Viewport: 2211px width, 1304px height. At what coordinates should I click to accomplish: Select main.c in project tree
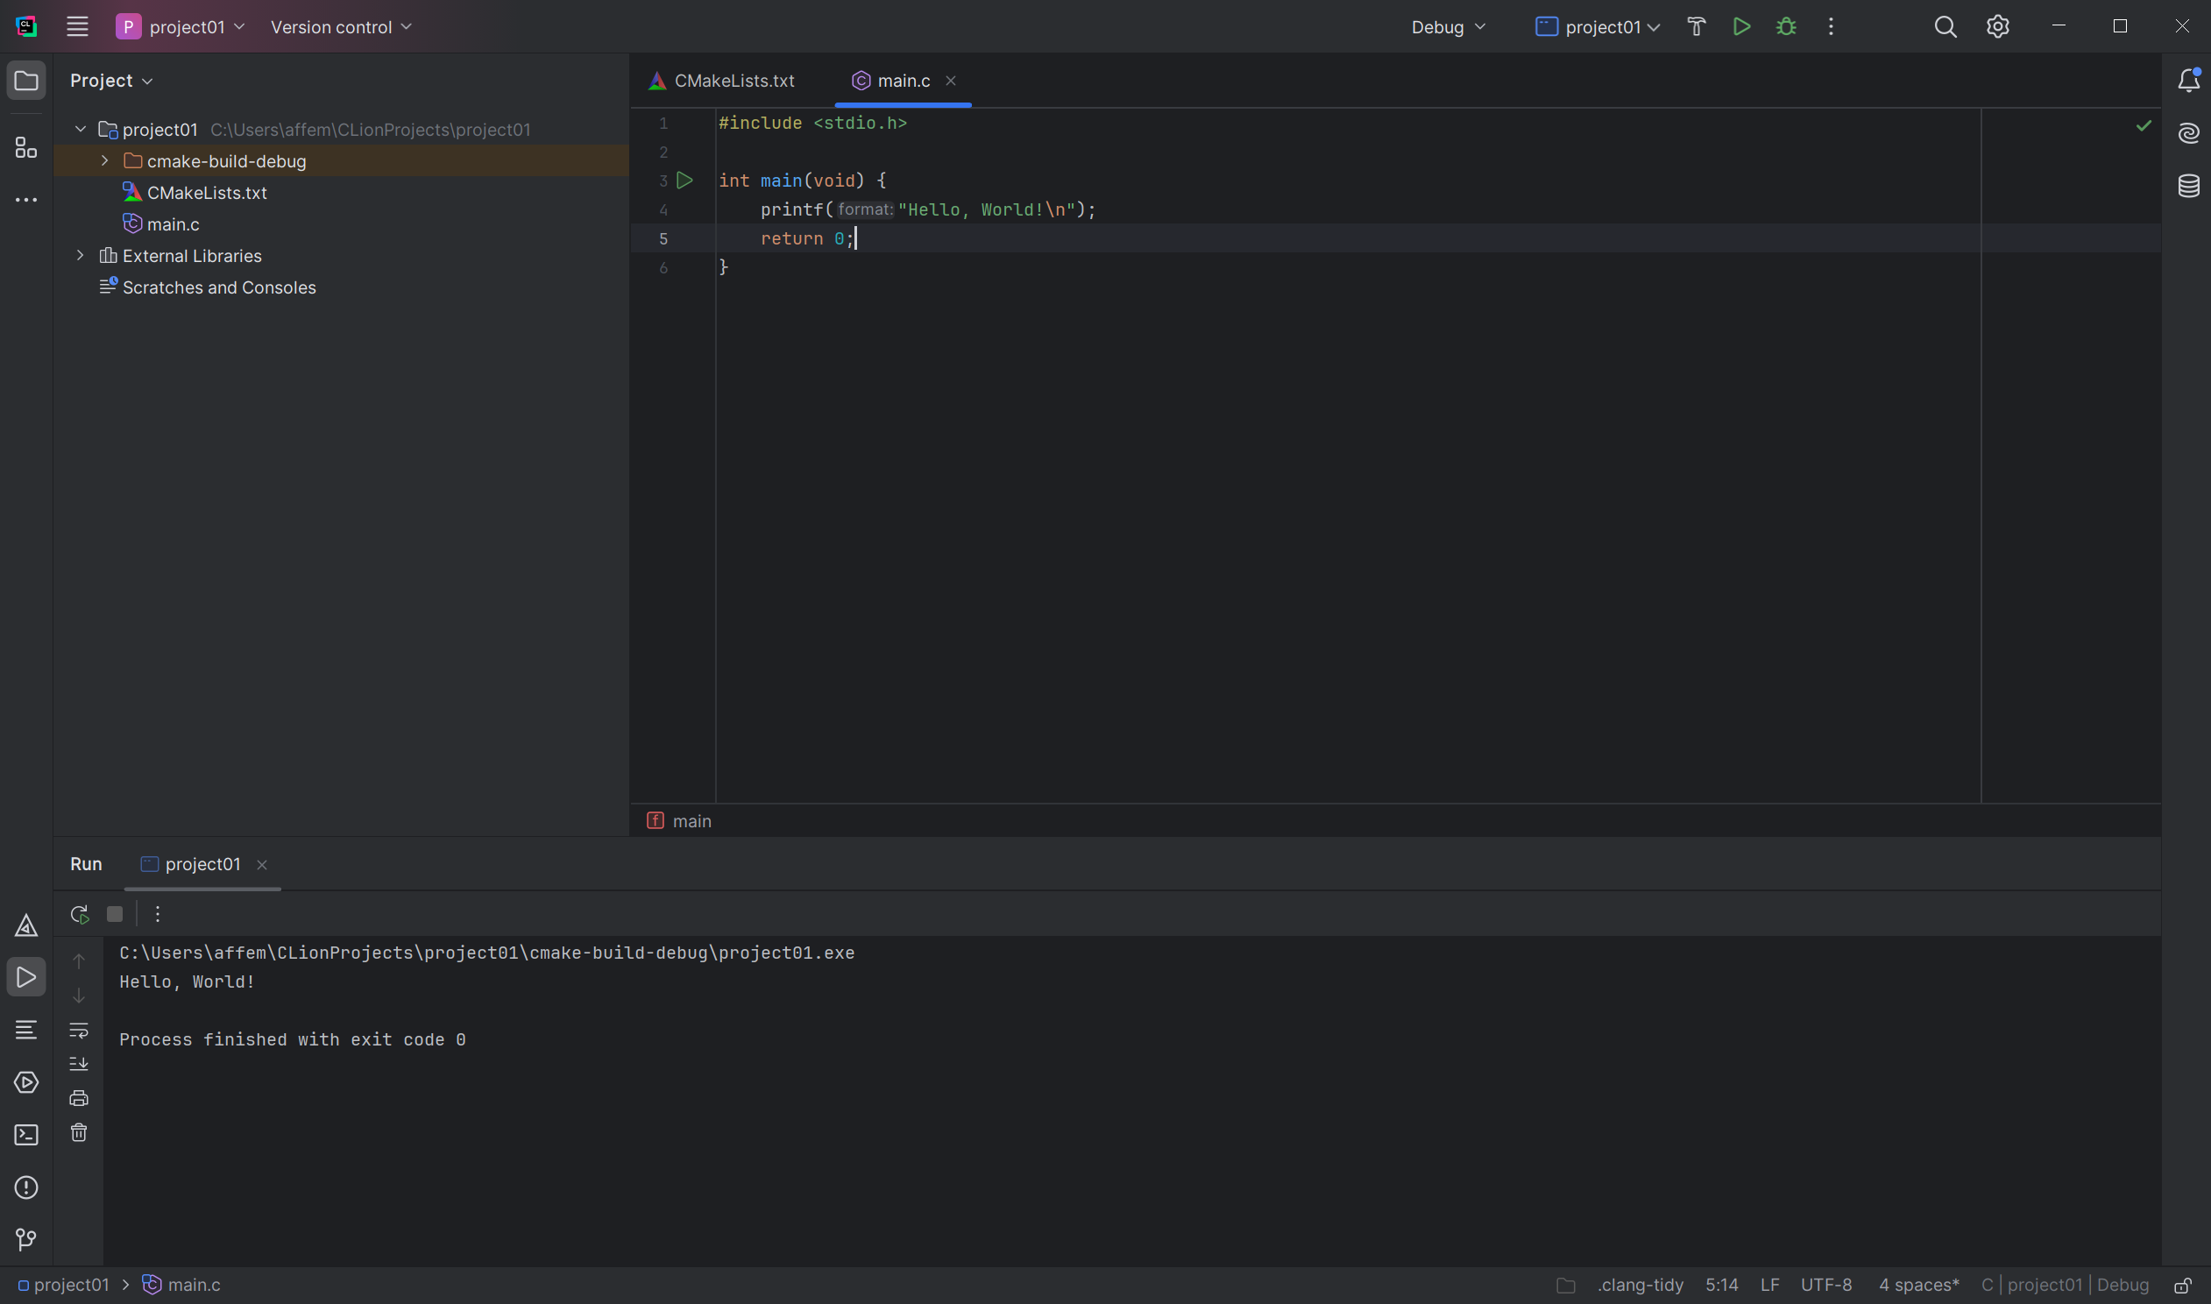173,225
